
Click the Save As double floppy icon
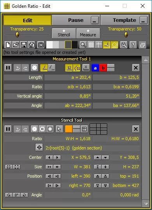click(x=32, y=45)
